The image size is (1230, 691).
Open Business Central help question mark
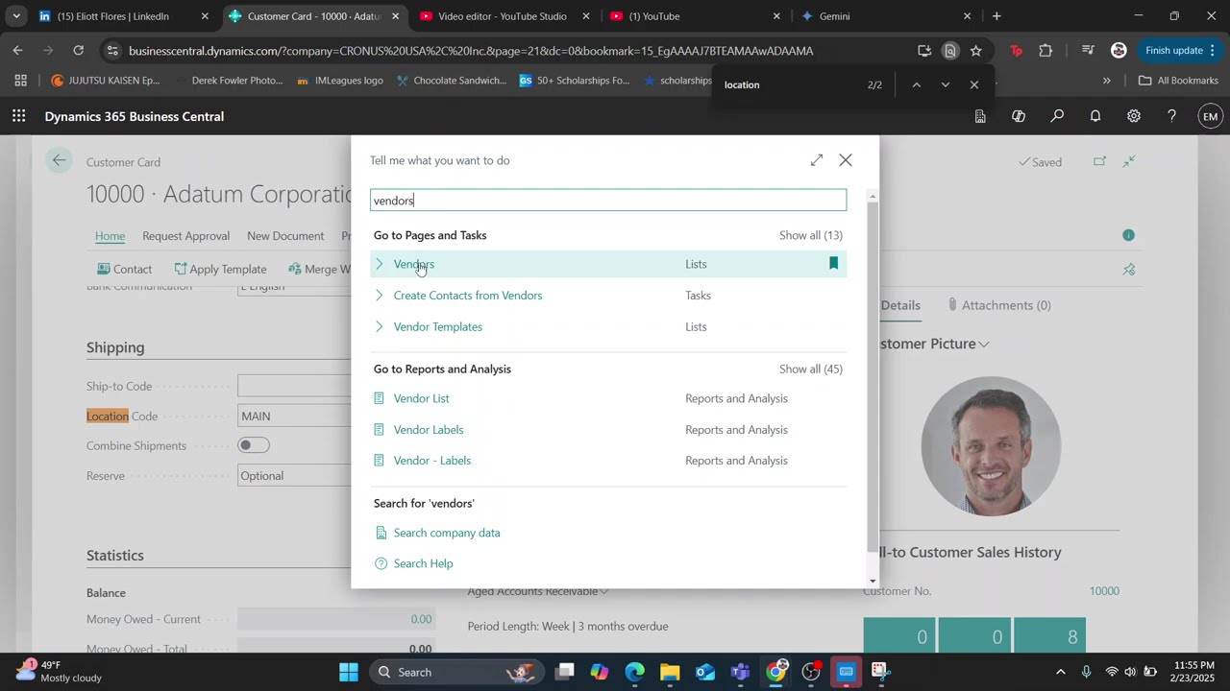point(1171,116)
